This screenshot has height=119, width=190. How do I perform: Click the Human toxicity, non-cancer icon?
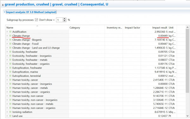10,96
